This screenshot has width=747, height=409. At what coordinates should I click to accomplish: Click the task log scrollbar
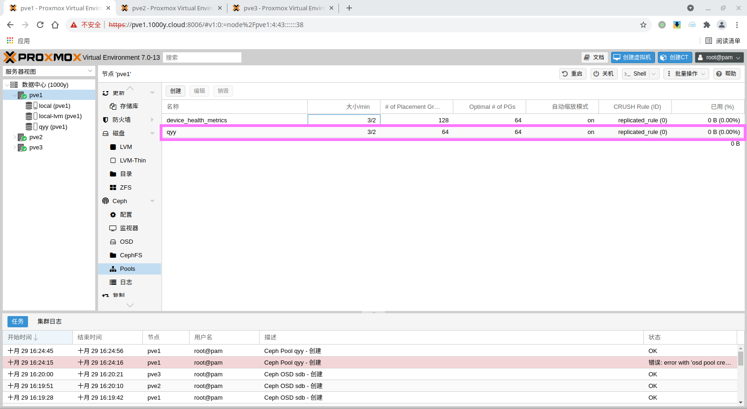(740, 359)
